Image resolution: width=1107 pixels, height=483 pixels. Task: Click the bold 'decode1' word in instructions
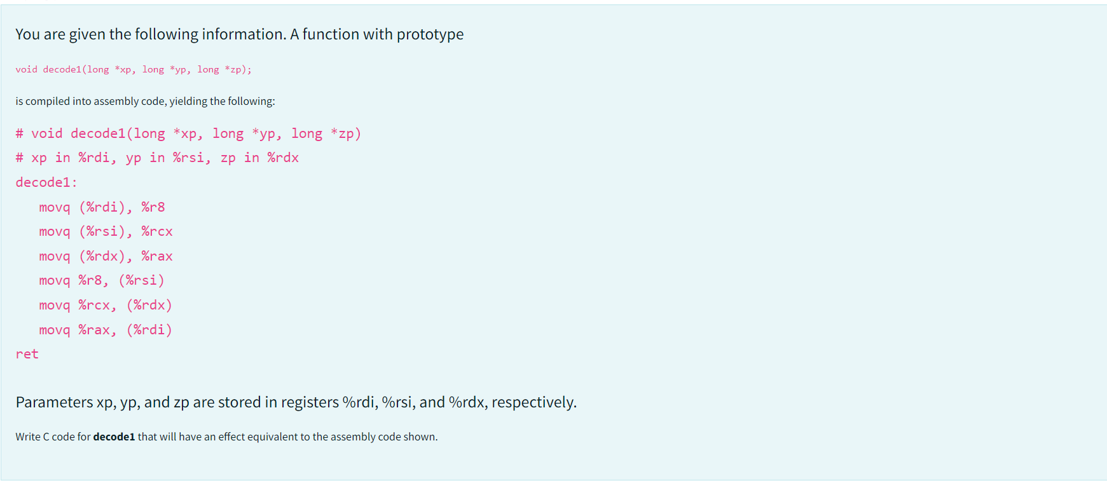tap(114, 437)
